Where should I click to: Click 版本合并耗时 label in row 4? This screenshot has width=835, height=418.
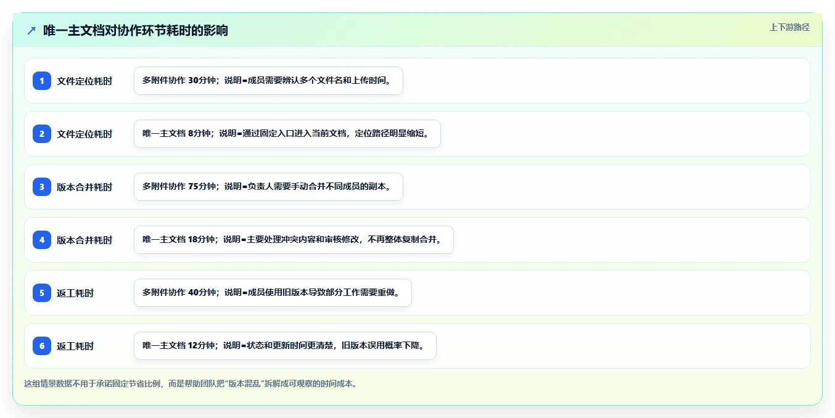(84, 240)
